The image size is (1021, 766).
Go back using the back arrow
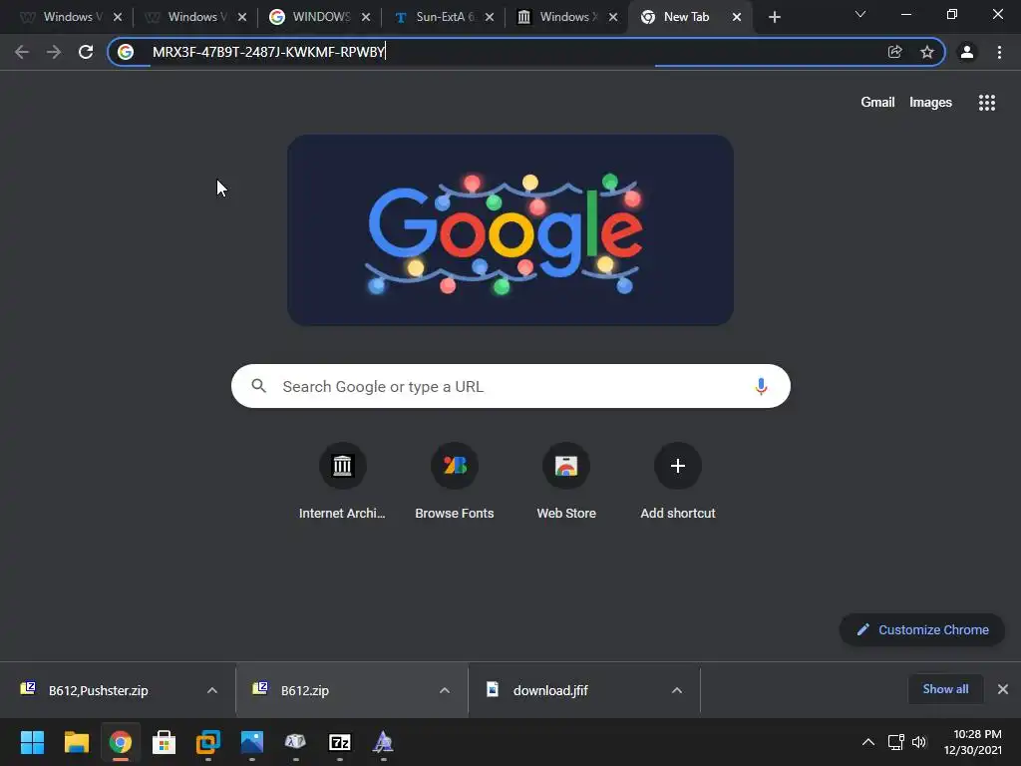pos(22,52)
